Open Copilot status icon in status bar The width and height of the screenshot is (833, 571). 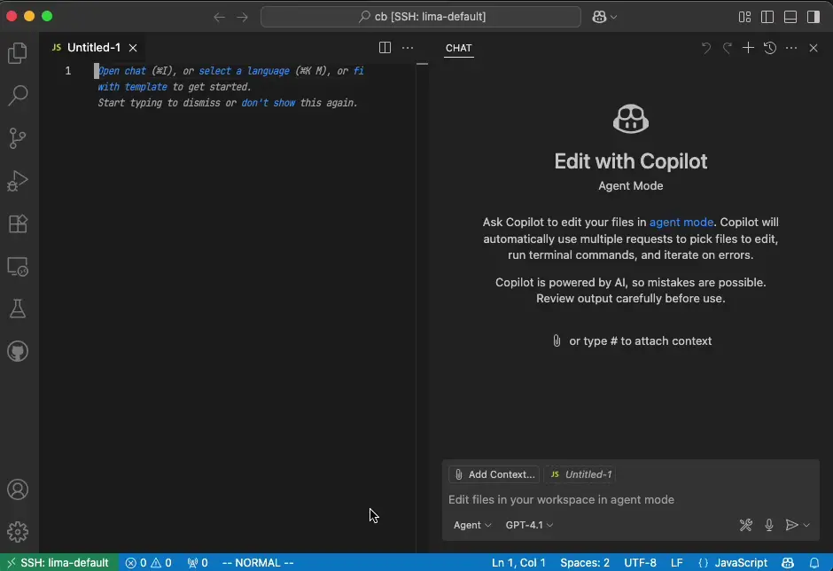click(x=788, y=562)
